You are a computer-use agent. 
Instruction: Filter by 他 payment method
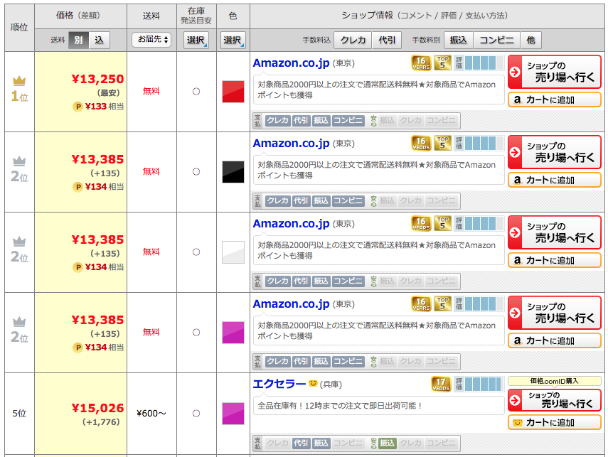click(530, 40)
